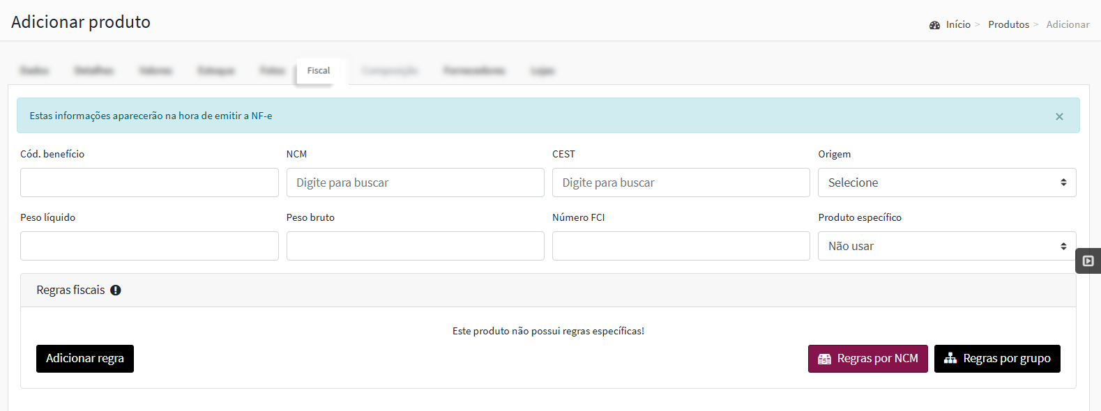
Task: Click the Adicionar breadcrumb text
Action: point(1068,24)
